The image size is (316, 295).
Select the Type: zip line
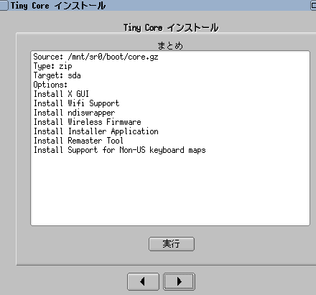coord(52,66)
